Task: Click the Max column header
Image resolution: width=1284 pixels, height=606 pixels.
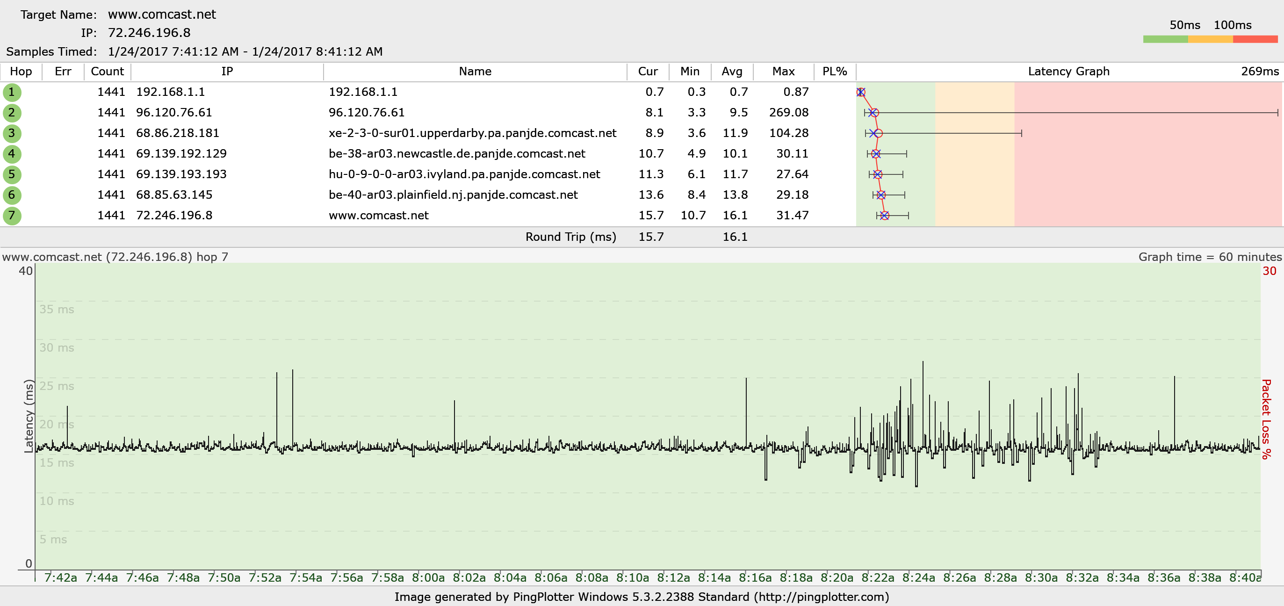Action: [783, 71]
